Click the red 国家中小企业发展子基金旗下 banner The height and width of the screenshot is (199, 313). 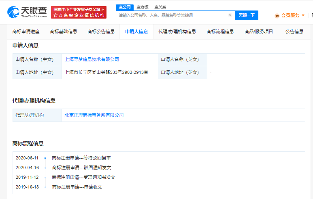[x=79, y=12]
